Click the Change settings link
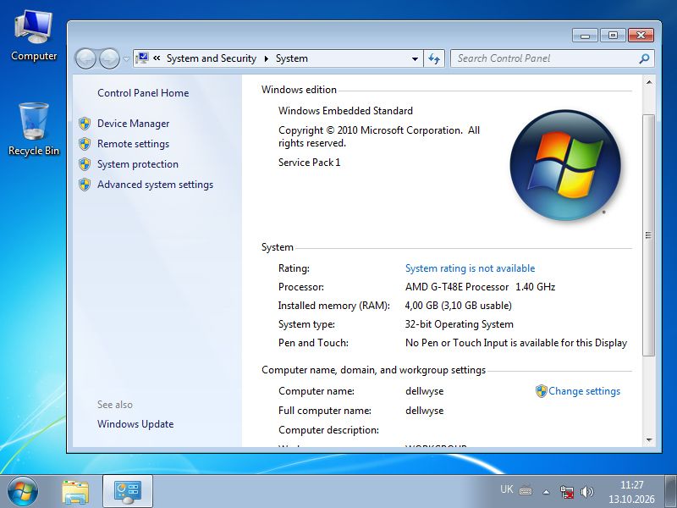677x508 pixels. (x=584, y=391)
